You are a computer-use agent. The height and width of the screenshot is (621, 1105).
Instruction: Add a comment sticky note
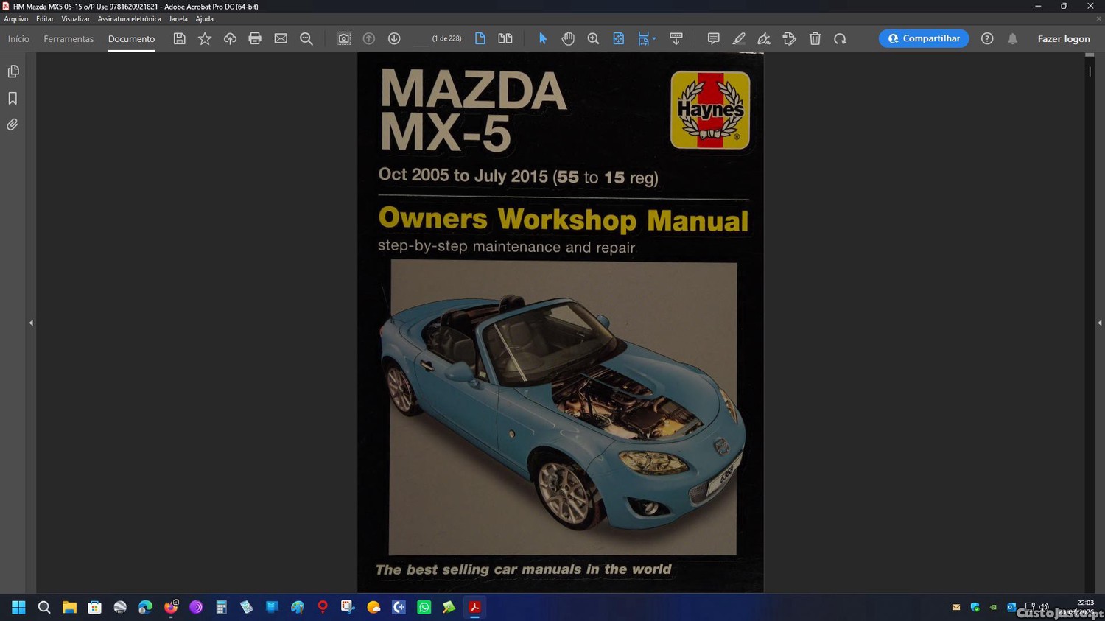[x=713, y=38]
